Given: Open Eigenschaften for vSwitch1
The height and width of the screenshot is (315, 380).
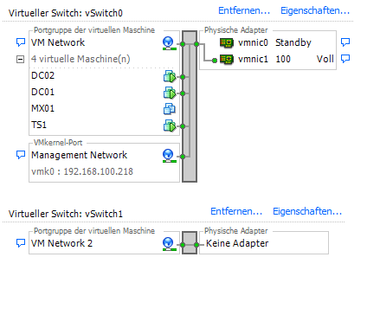Looking at the screenshot, I should 307,211.
